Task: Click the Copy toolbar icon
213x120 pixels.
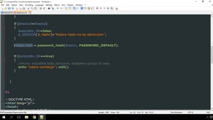Action: (x=32, y=8)
